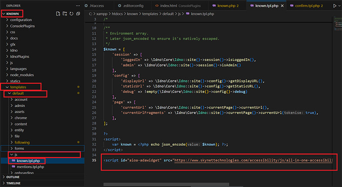Viewport: 342px width, 187px height.
Task: Expand the file folder
Action: (17, 136)
